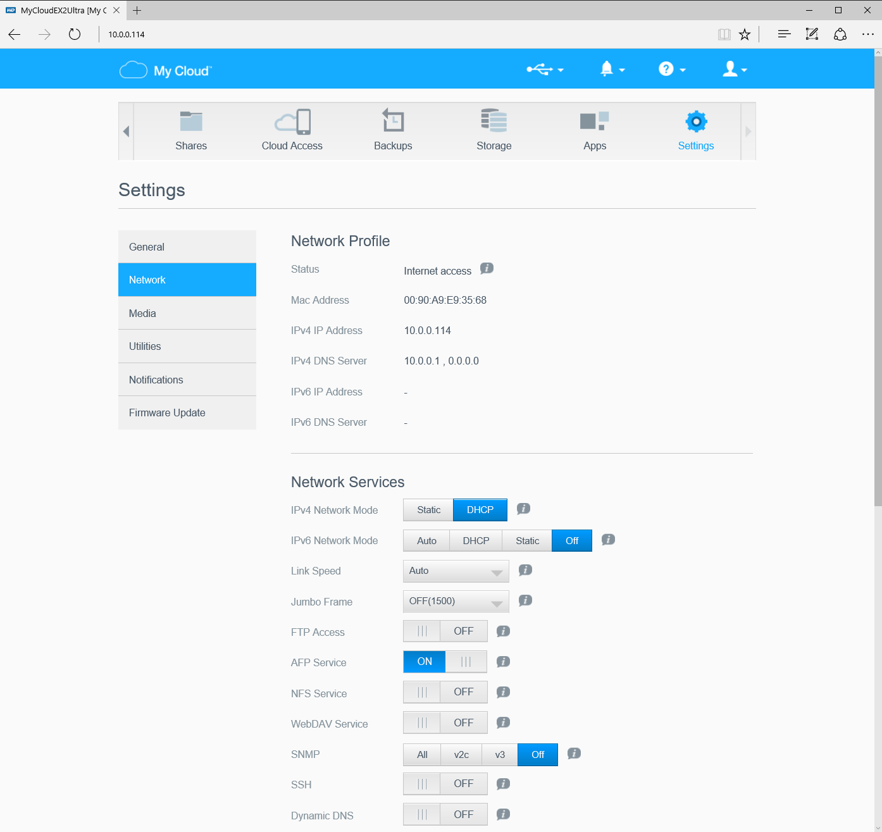The image size is (882, 832).
Task: Expand the Link Speed dropdown
Action: pos(456,571)
